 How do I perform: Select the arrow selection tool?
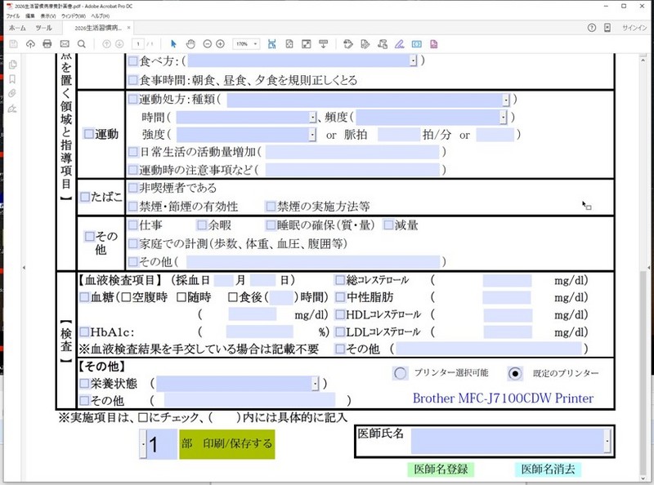pos(173,44)
